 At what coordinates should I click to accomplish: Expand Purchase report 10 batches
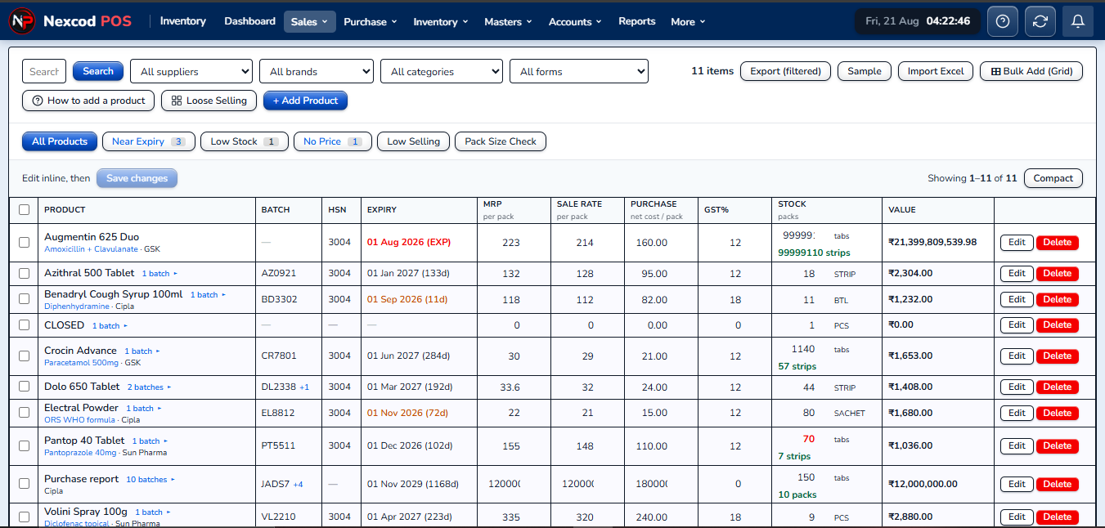(150, 480)
